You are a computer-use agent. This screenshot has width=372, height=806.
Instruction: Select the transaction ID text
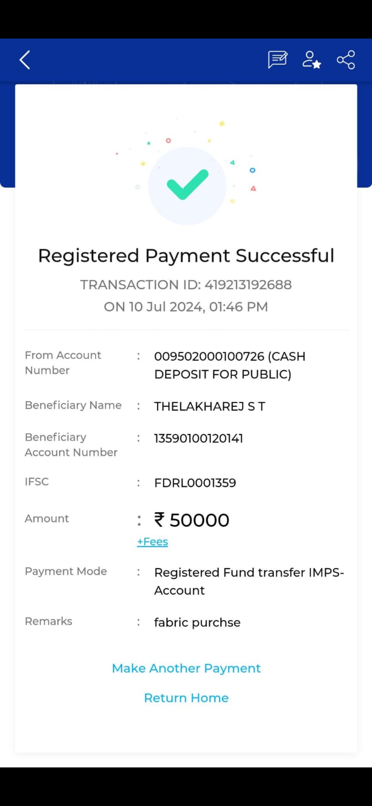(x=186, y=285)
